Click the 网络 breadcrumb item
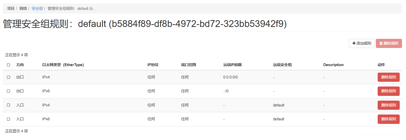The width and height of the screenshot is (406, 140). point(23,9)
